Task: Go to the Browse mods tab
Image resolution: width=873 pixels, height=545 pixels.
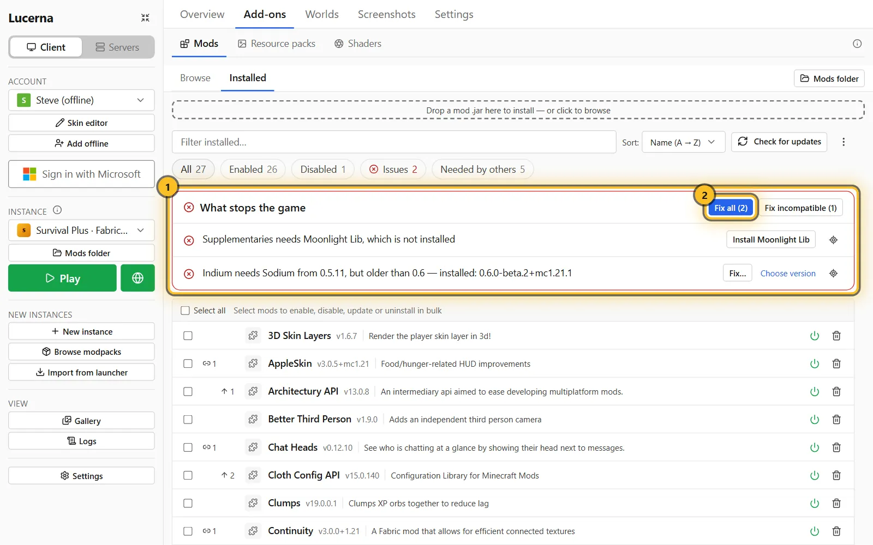Action: point(195,78)
